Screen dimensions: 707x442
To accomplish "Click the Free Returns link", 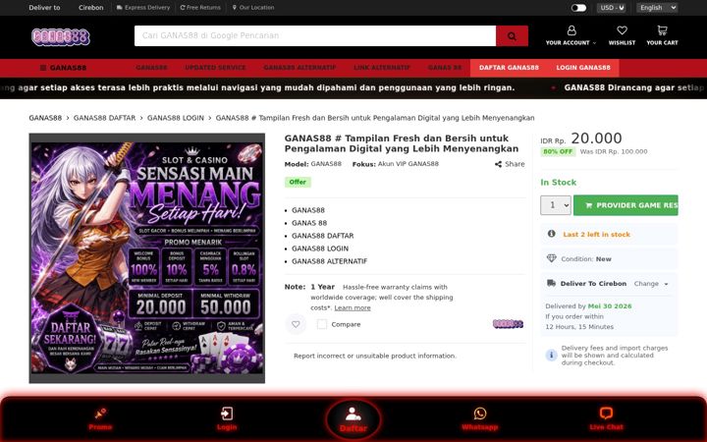I will (x=200, y=8).
